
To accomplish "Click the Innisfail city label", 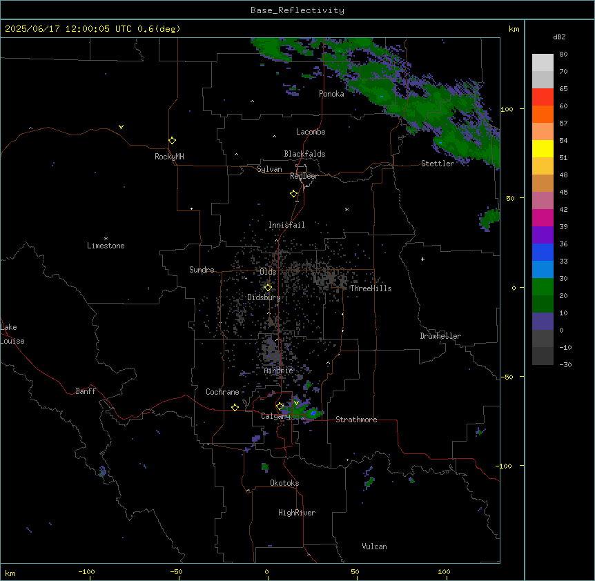I will (286, 225).
